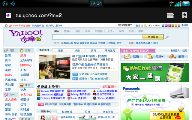
Task: Open ATM in the 消費 sidebar
Action: click(x=23, y=70)
